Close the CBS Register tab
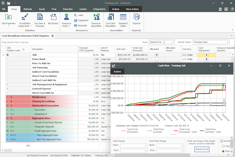Viewport: 235px width, 157px height. tap(52, 36)
